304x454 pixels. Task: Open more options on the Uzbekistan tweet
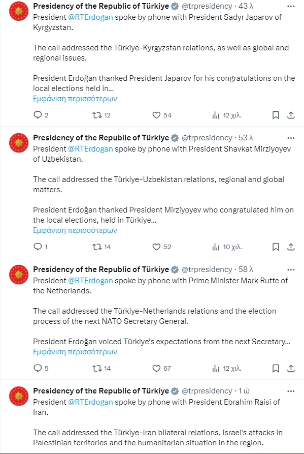291,138
